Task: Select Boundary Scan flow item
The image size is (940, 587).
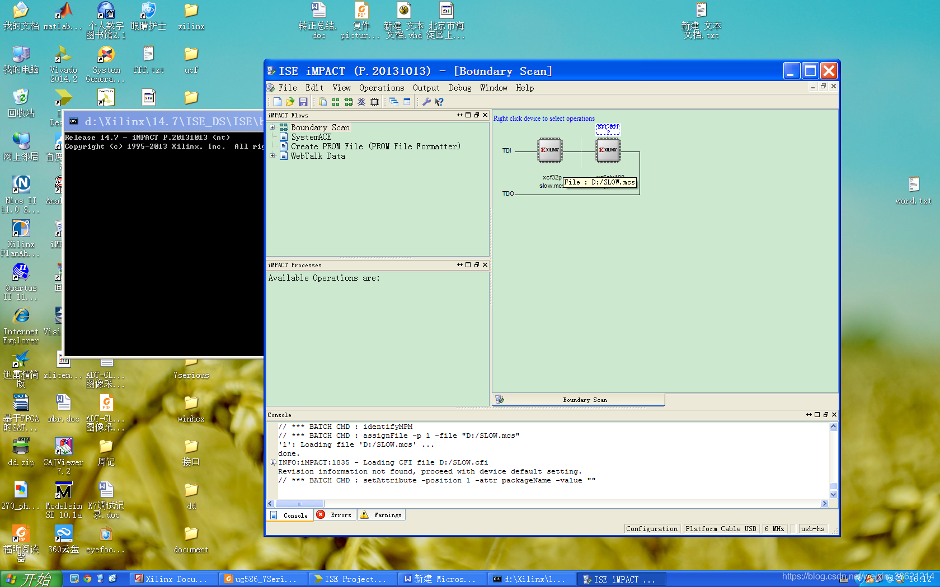Action: [x=320, y=127]
